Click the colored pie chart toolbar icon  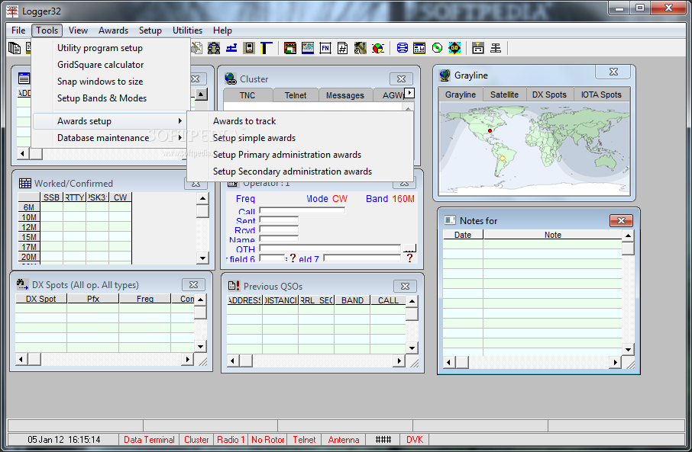click(378, 48)
